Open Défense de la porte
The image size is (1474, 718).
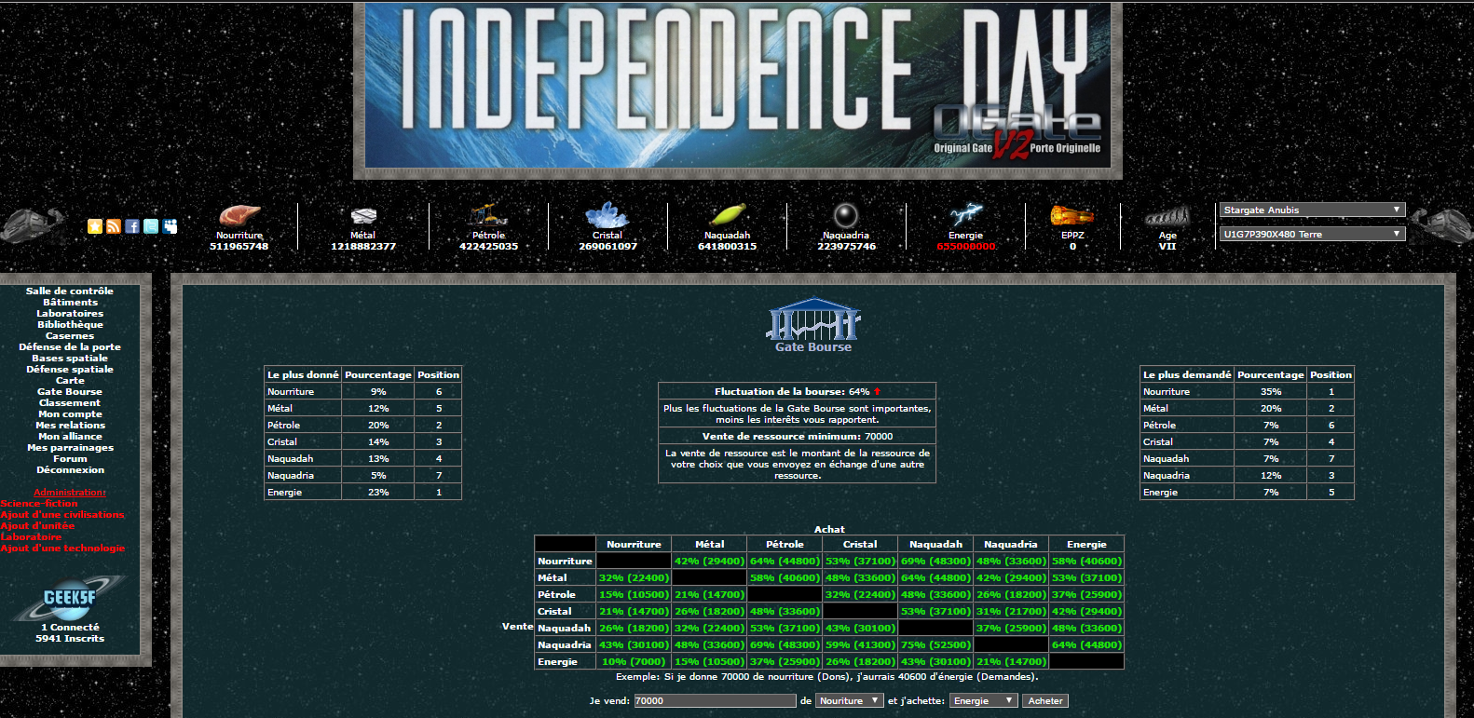(70, 346)
